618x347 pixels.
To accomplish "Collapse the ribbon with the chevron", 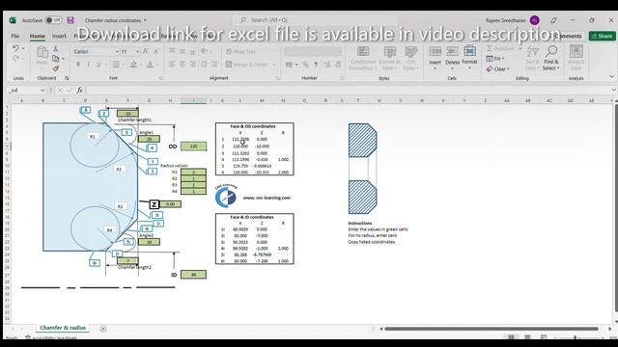I will 611,77.
